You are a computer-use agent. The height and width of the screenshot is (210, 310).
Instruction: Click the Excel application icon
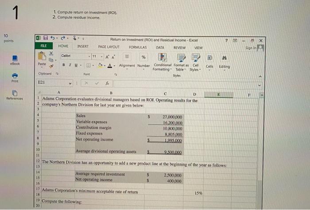[39, 37]
